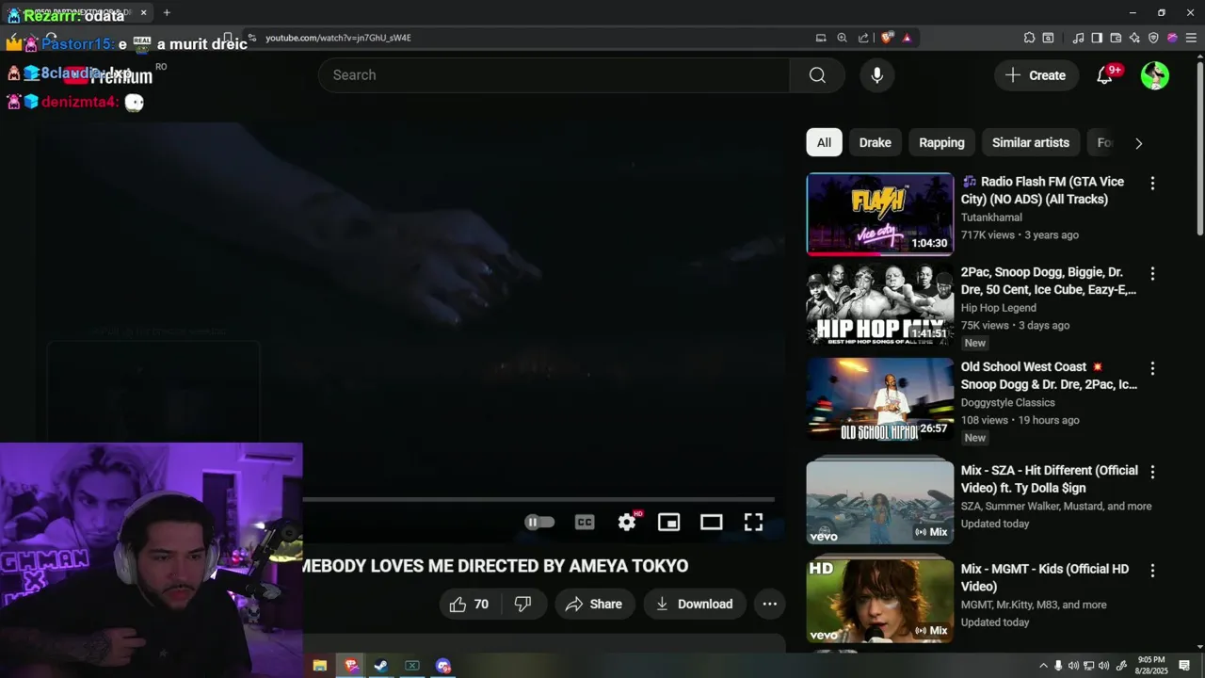The image size is (1205, 678).
Task: Open YouTube notifications bell
Action: (1105, 75)
